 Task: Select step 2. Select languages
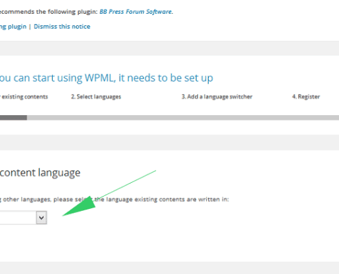click(x=96, y=97)
